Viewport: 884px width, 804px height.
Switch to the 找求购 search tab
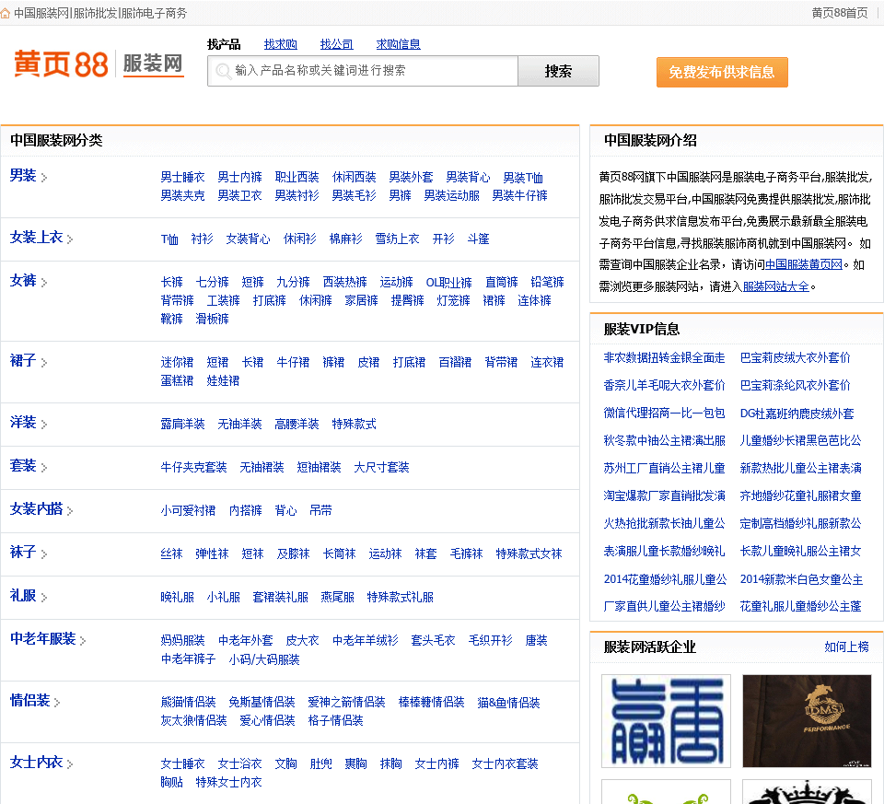click(x=280, y=44)
